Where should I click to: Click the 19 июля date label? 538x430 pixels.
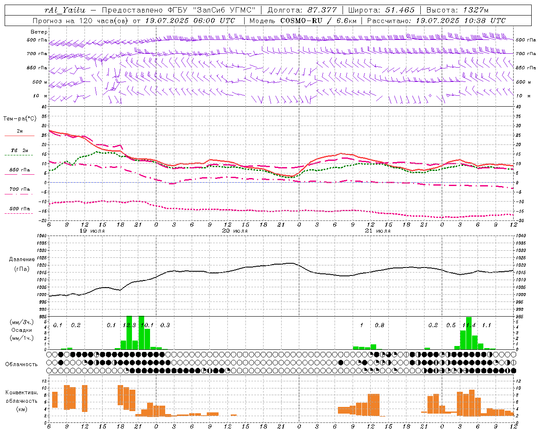click(x=92, y=231)
